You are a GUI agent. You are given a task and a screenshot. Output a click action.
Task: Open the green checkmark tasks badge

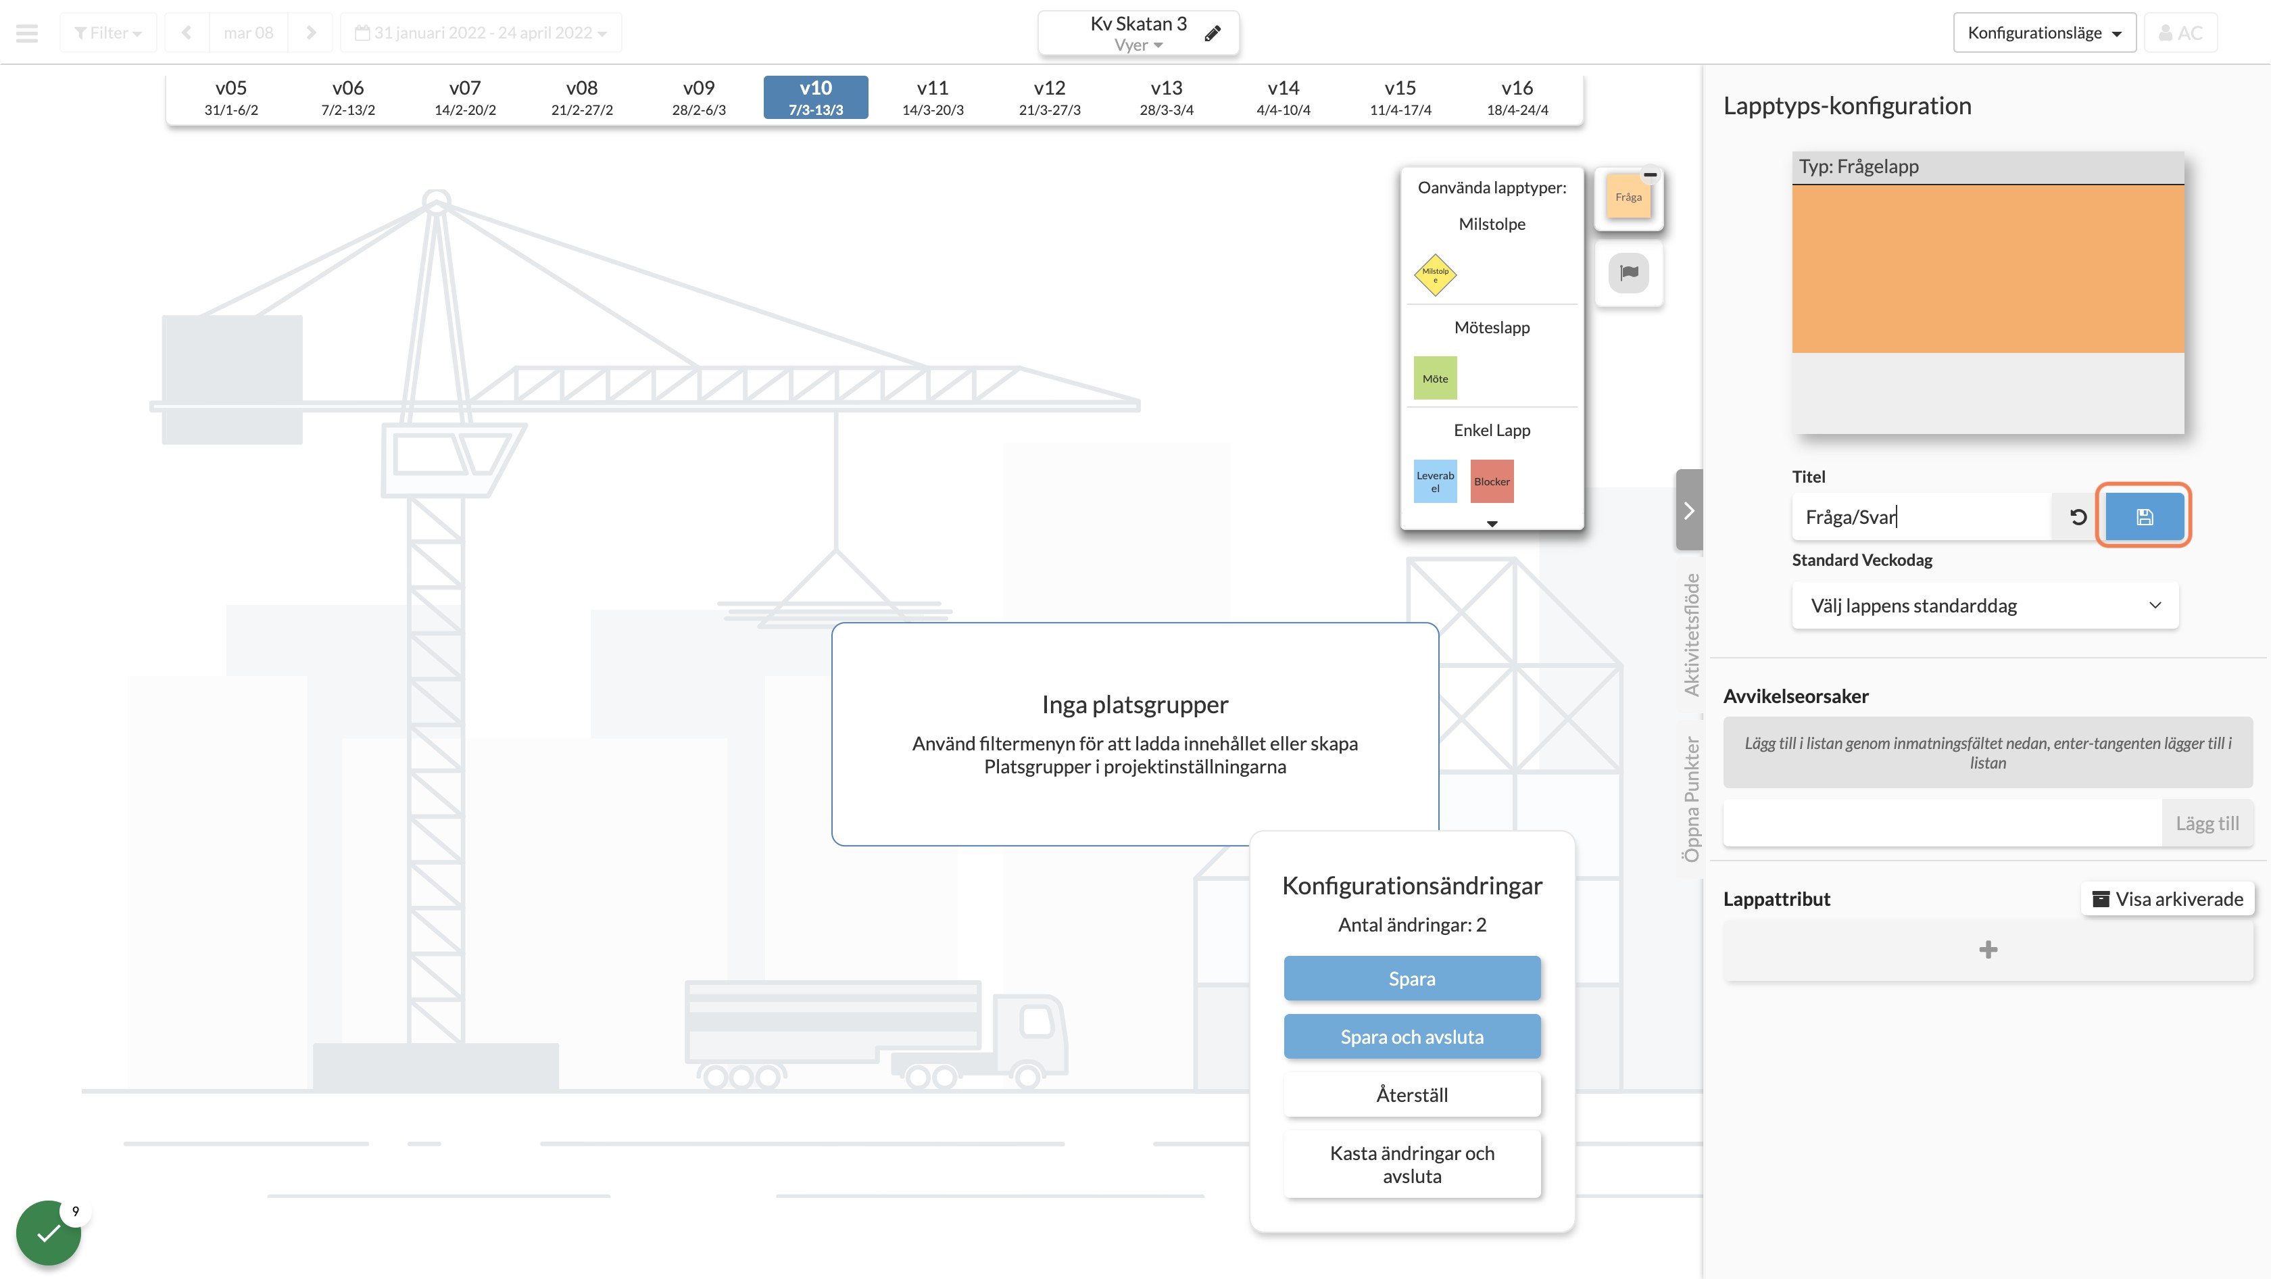[x=49, y=1232]
